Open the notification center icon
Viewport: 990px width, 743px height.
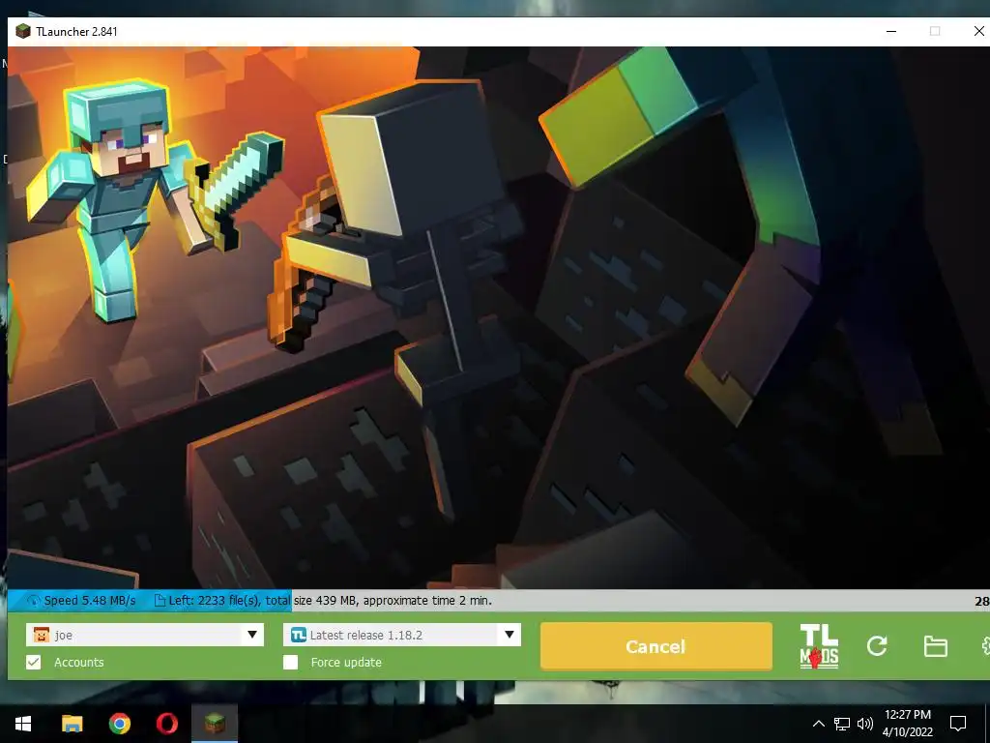(958, 724)
